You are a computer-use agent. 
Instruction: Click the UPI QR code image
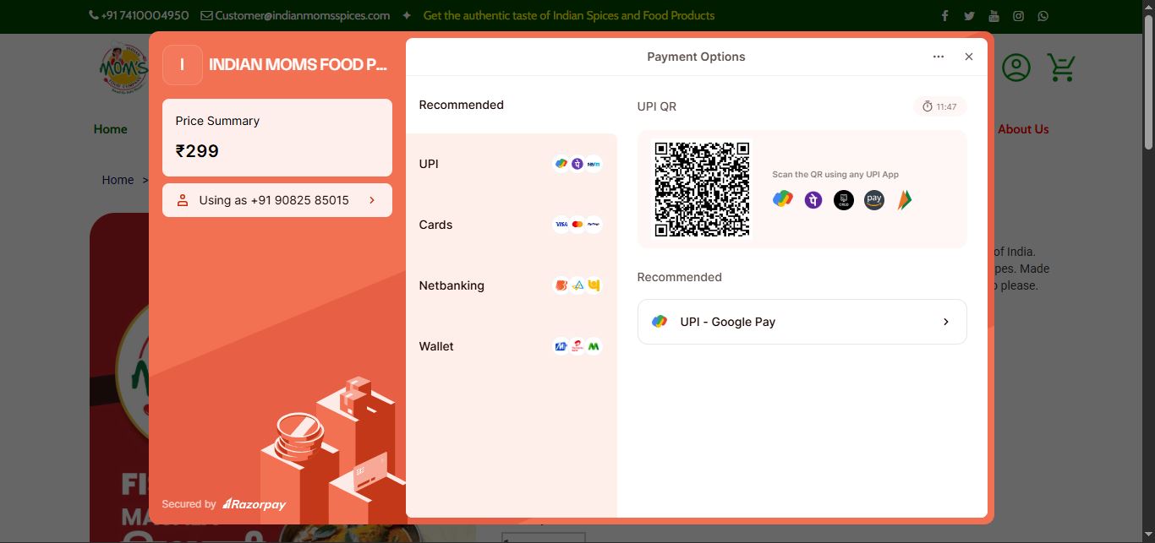pyautogui.click(x=702, y=189)
